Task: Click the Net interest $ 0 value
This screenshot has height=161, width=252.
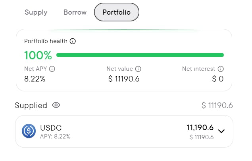Action: 218,79
